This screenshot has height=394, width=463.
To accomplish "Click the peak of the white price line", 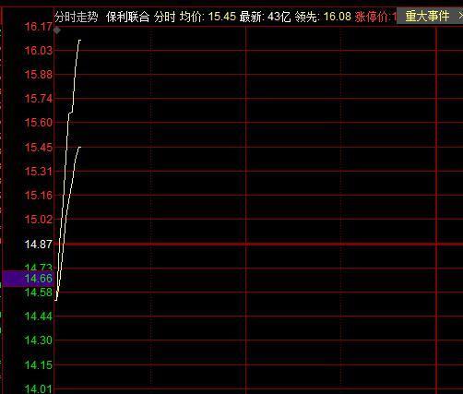I will [79, 40].
